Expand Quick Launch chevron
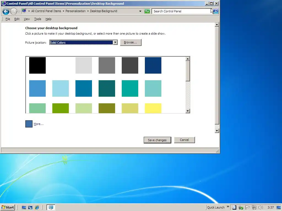282x211 pixels. pyautogui.click(x=228, y=207)
